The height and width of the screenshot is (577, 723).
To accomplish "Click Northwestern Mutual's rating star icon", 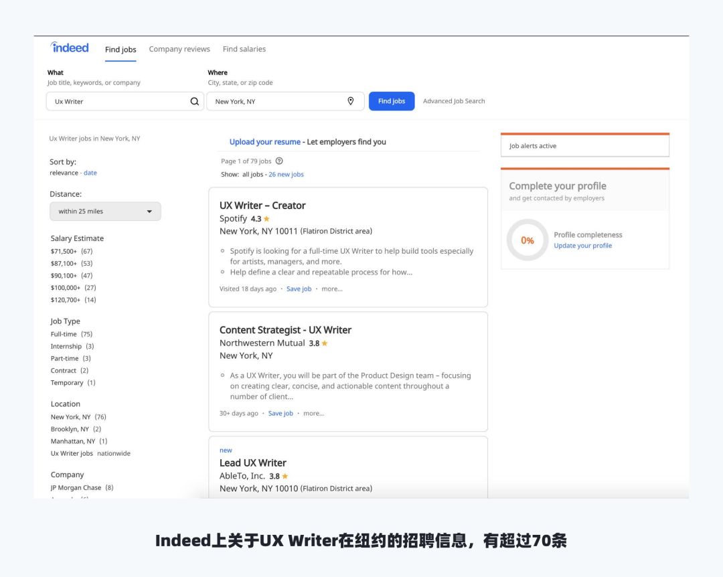I will point(325,343).
